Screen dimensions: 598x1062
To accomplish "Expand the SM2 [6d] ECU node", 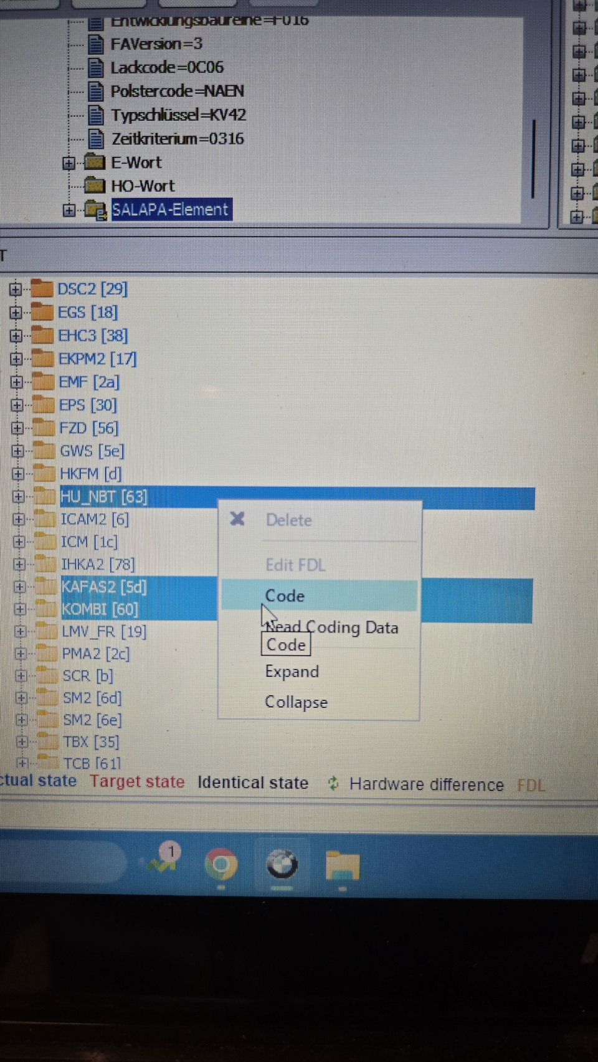I will 21,698.
